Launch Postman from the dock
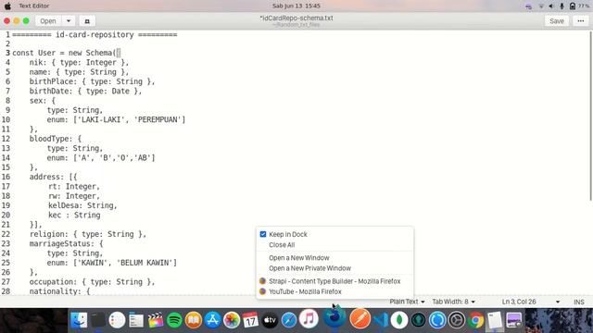Screen dimensions: 593x333 click(x=360, y=319)
